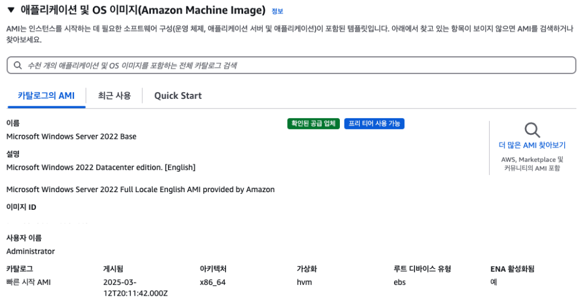Click the hvm virtualization value

pos(304,282)
